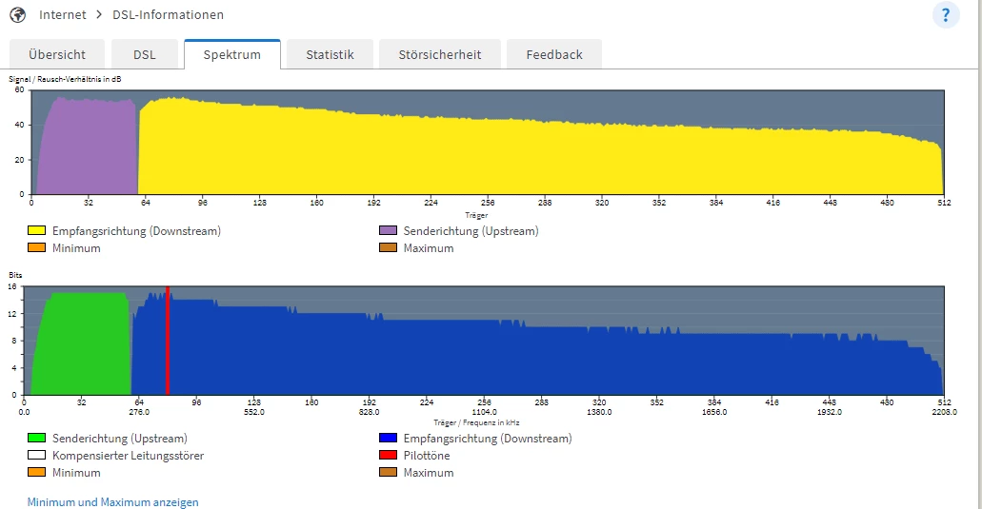
Task: Click the 'Träger / Frequenz in kHz' axis label
Action: tap(476, 422)
